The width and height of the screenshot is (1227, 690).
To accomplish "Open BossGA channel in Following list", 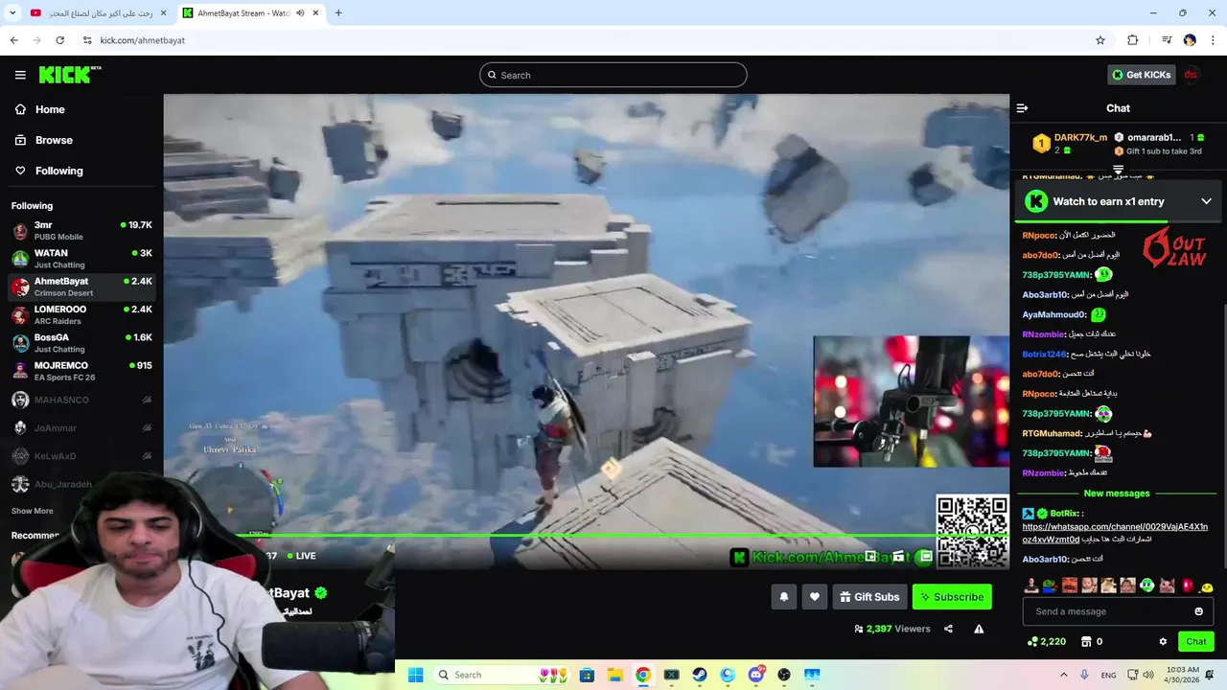I will click(81, 343).
